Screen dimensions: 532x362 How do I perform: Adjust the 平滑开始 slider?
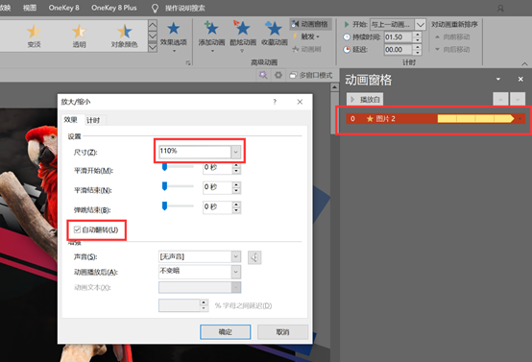[164, 167]
